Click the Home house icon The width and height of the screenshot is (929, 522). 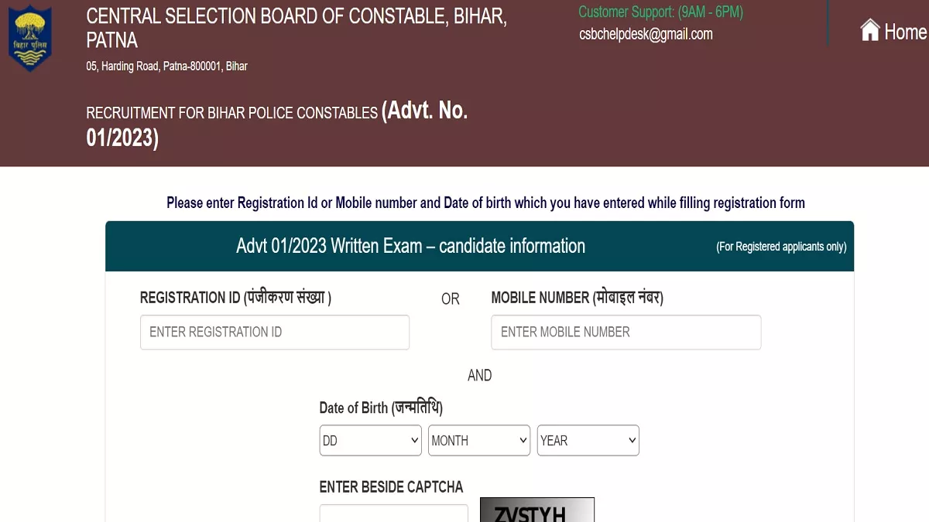pos(870,31)
